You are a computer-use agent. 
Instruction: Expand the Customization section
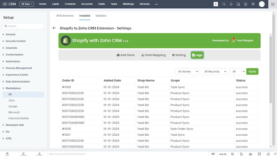click(x=14, y=55)
